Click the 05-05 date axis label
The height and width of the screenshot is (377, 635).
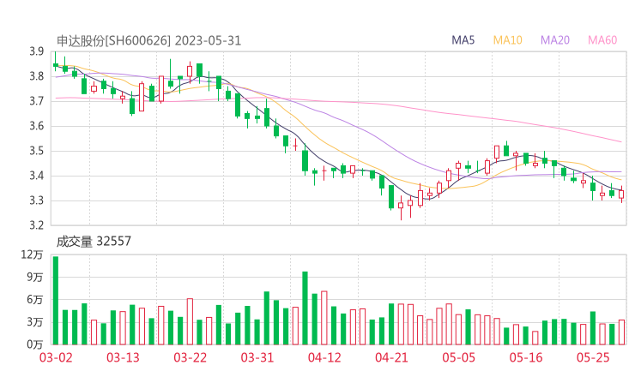coord(458,357)
